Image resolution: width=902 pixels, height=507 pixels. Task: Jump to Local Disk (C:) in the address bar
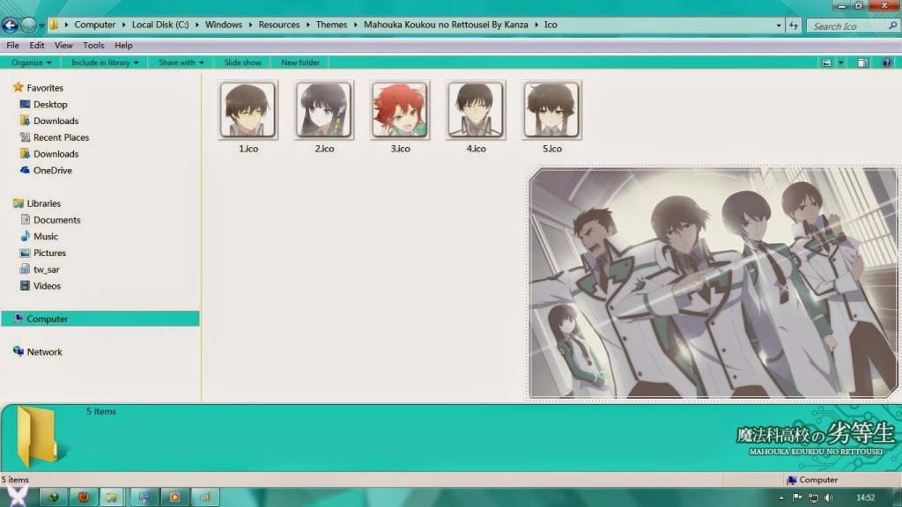point(160,25)
